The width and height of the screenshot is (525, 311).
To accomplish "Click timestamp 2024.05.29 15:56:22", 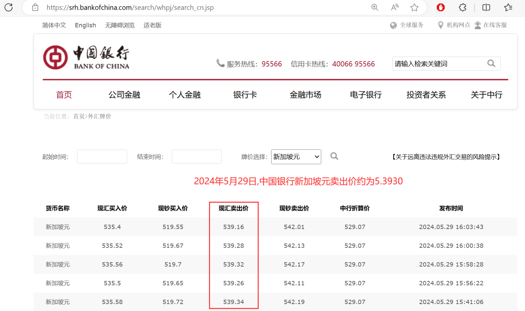I will (451, 283).
